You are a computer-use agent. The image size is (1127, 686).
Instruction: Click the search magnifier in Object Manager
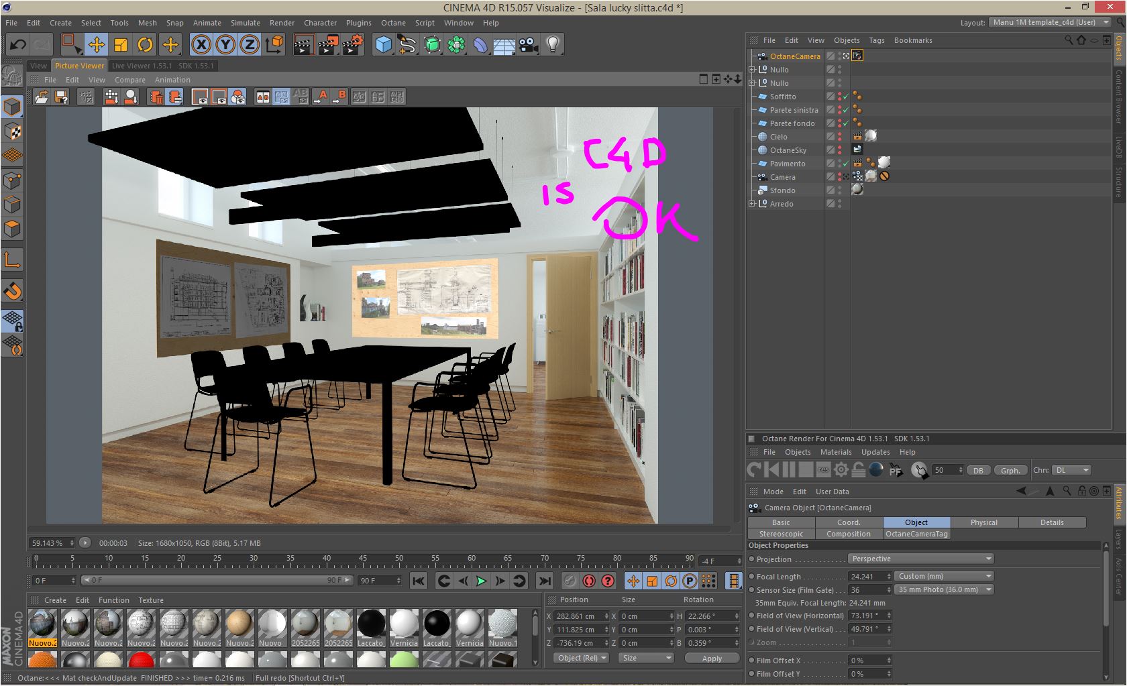(1069, 40)
